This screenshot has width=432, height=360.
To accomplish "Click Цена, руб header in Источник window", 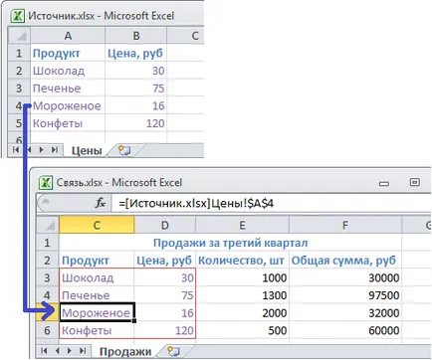I will (136, 53).
